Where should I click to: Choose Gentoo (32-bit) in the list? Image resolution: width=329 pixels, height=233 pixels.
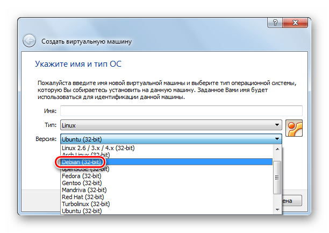(x=82, y=182)
